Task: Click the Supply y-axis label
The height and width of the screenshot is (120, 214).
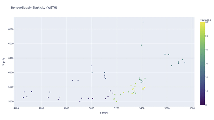Action: pyautogui.click(x=3, y=62)
